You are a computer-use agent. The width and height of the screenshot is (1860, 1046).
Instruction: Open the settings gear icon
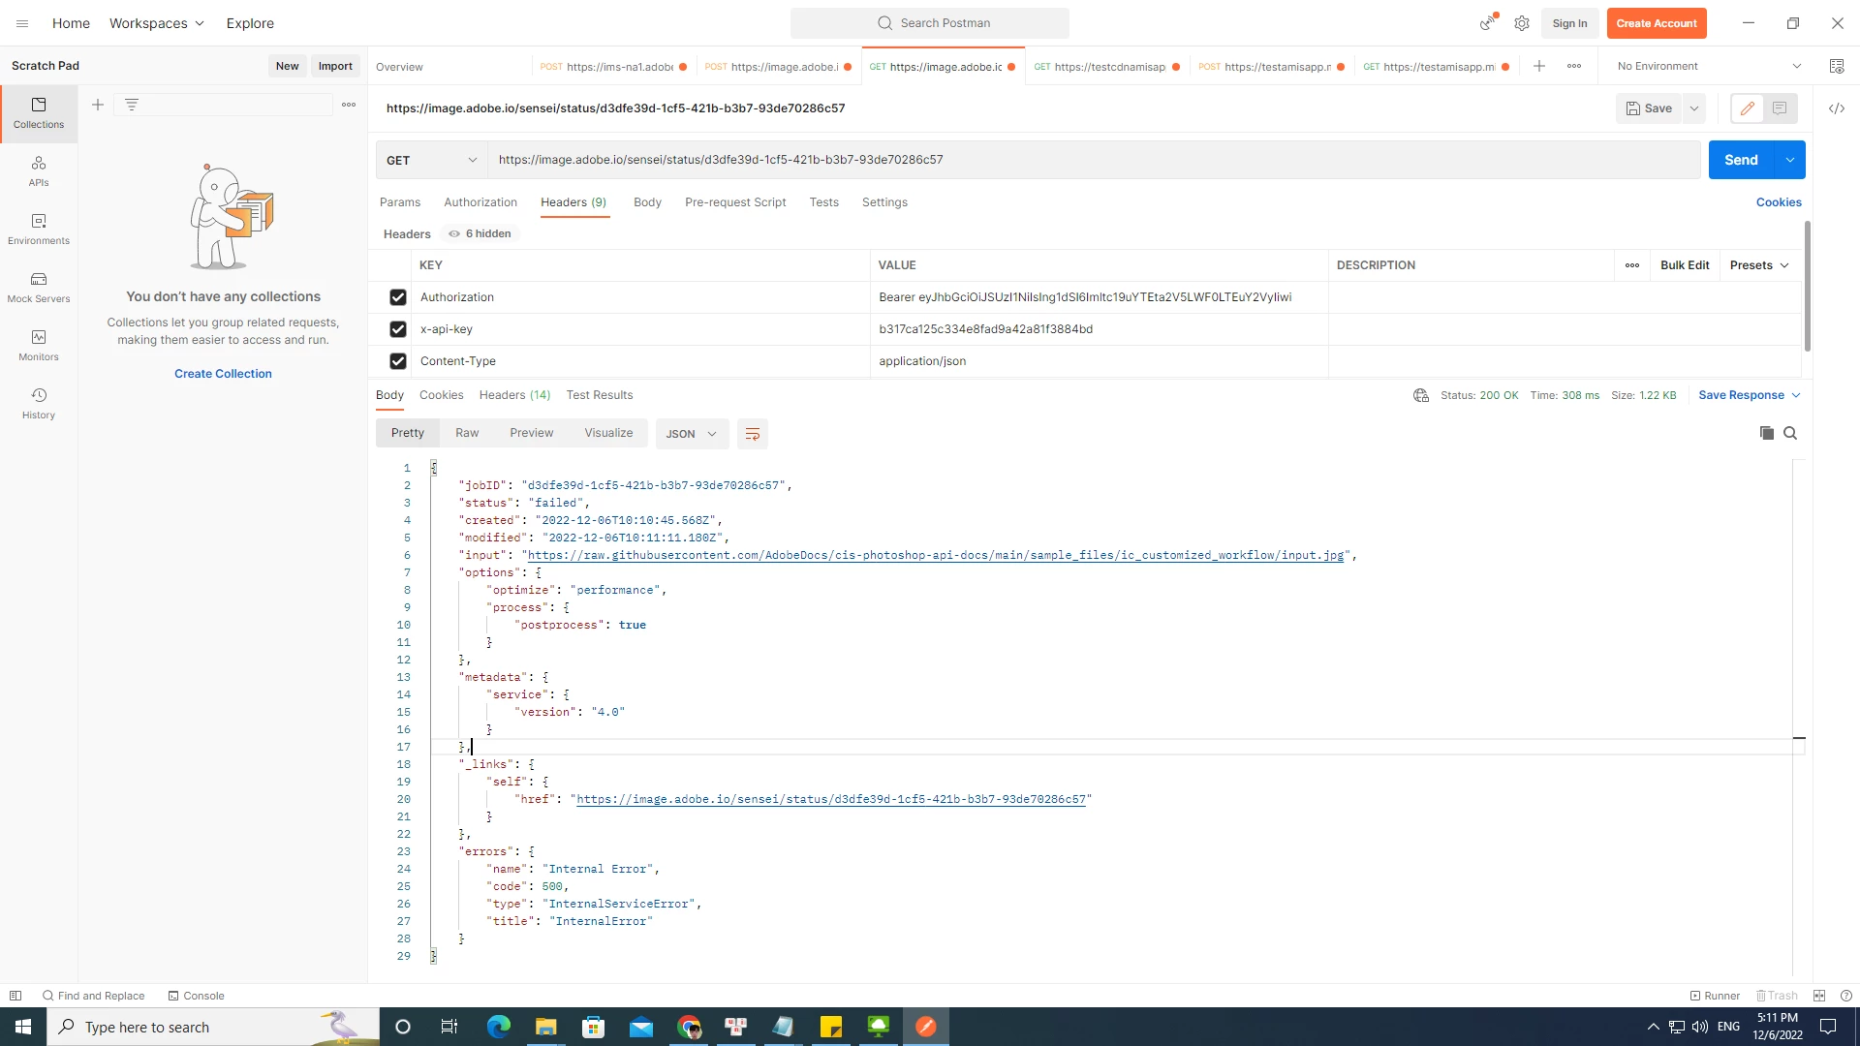pyautogui.click(x=1522, y=23)
